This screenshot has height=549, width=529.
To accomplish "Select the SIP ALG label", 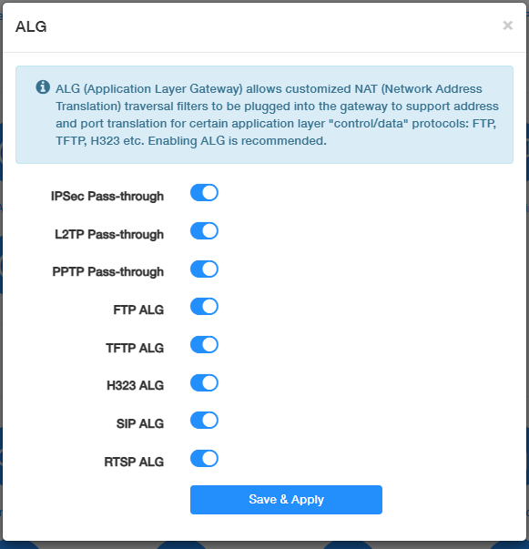I will tap(140, 424).
